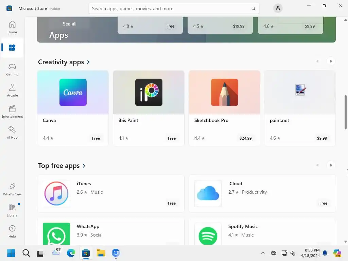Open the iTunes app icon

[56, 193]
